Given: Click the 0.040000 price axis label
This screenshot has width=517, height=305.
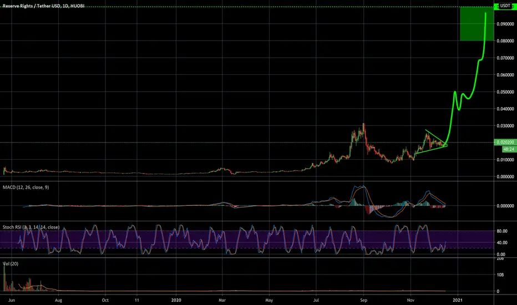Looking at the screenshot, I should pyautogui.click(x=505, y=109).
